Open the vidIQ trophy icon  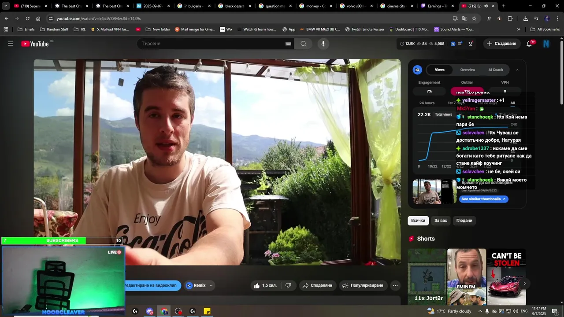coord(471,44)
